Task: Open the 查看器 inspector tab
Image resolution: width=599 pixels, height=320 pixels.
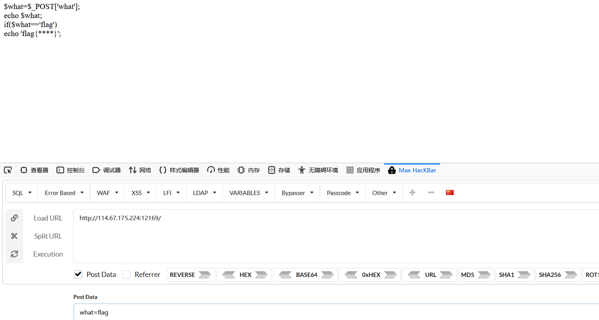Action: tap(34, 170)
